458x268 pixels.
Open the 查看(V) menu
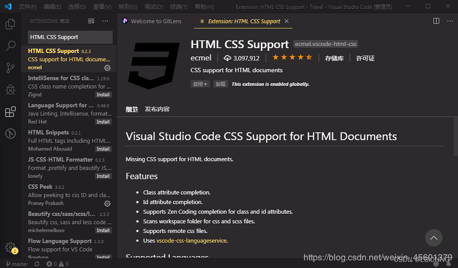102,7
